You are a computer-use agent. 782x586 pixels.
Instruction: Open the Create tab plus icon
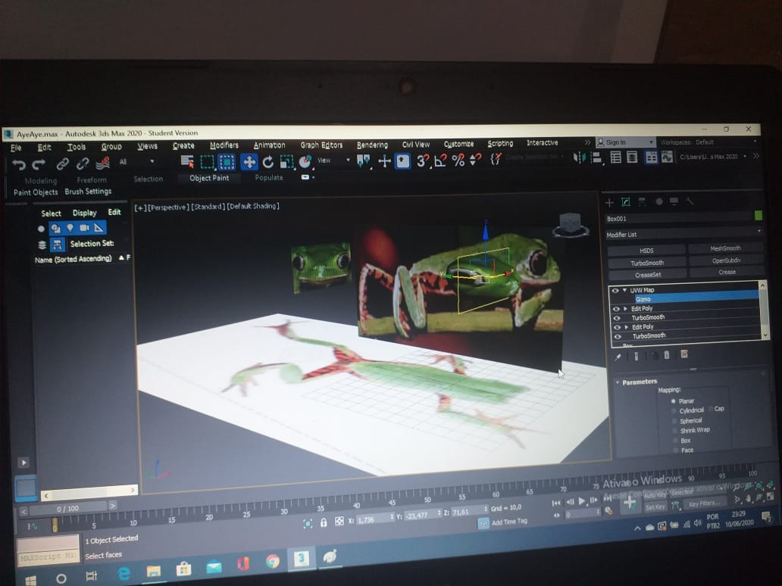608,202
